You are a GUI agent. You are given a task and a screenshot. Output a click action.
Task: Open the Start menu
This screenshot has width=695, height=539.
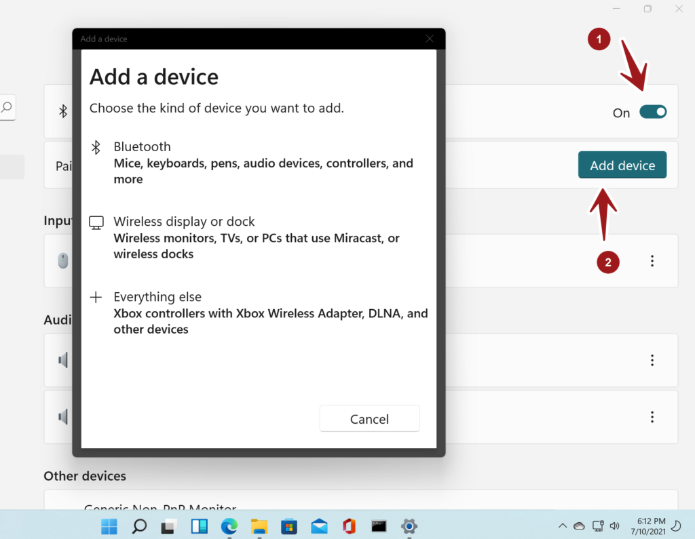tap(109, 526)
